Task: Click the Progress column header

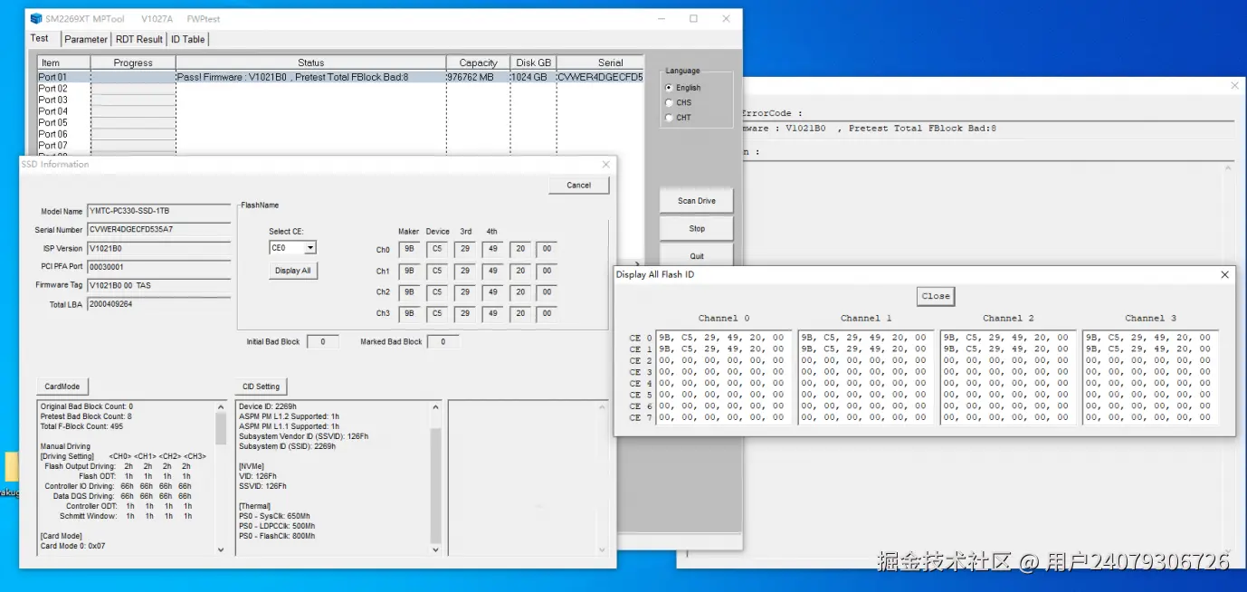Action: point(133,62)
